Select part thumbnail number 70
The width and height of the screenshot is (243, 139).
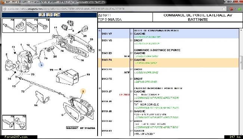click(8, 25)
